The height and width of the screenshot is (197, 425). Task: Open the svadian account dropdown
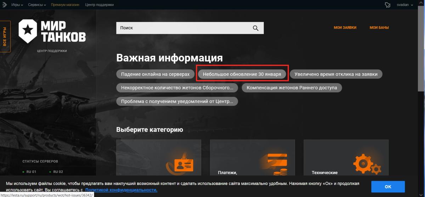pyautogui.click(x=405, y=5)
